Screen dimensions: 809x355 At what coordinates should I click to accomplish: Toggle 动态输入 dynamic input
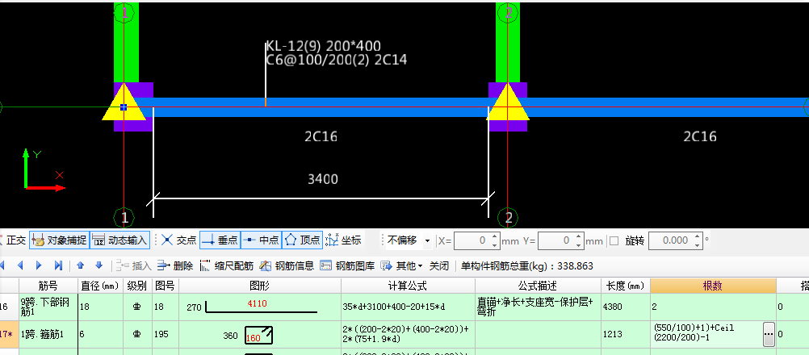(120, 240)
